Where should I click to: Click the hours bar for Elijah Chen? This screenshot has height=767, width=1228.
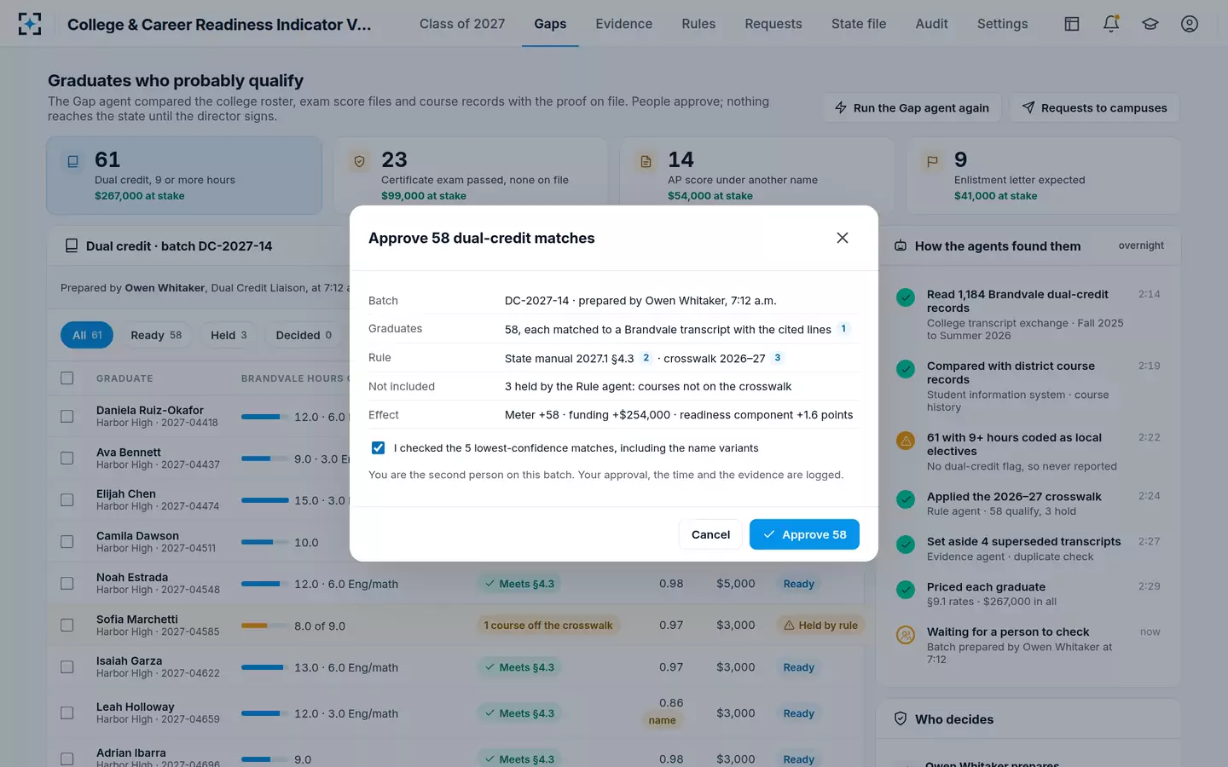pos(264,500)
